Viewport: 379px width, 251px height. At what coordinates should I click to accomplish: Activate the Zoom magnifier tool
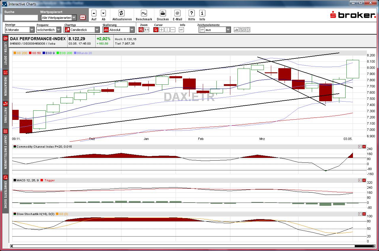click(x=141, y=30)
